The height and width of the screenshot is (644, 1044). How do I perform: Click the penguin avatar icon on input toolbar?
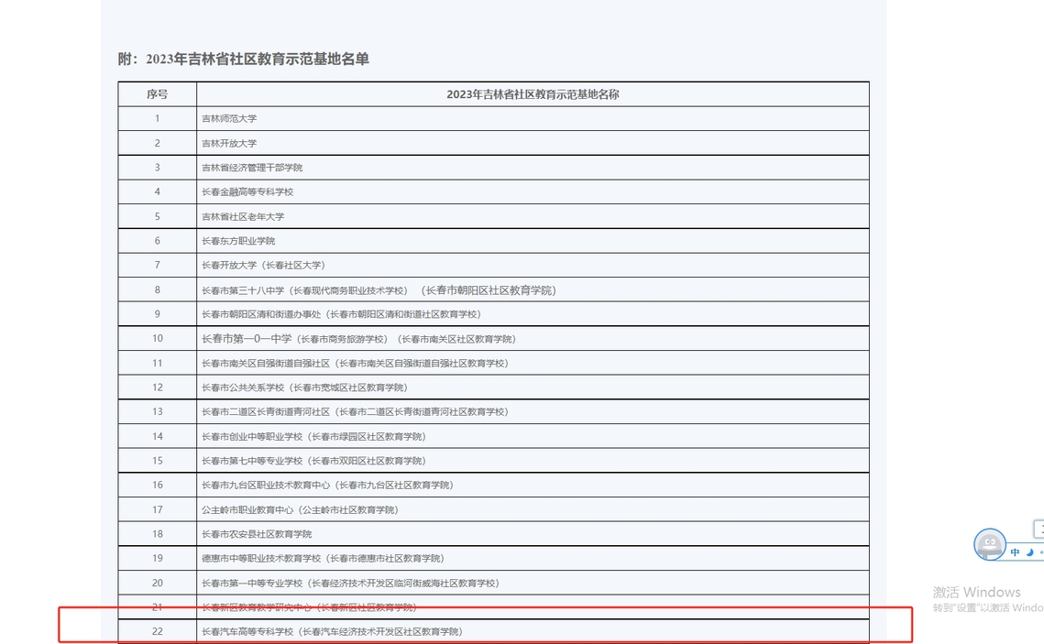coord(988,544)
